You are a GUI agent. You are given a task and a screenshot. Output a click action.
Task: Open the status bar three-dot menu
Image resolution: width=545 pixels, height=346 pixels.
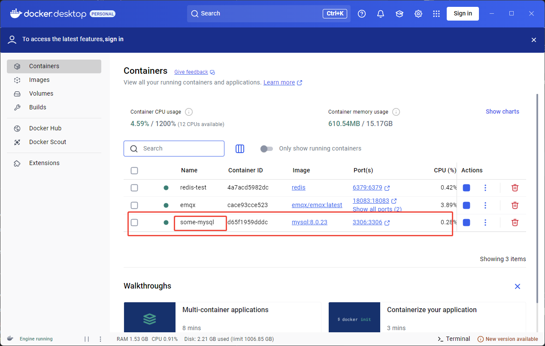click(x=100, y=339)
